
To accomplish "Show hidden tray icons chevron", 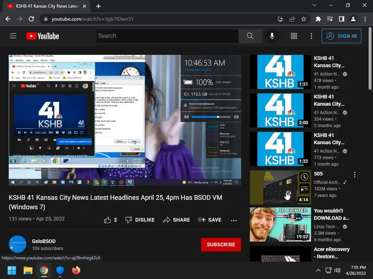I will tap(318, 270).
